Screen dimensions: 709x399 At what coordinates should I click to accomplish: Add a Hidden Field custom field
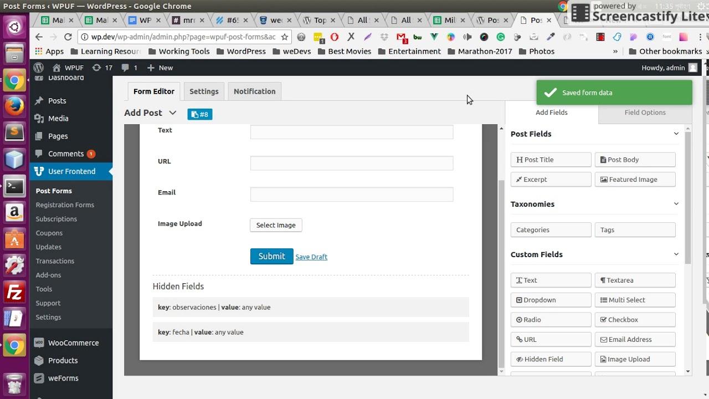[x=551, y=359]
